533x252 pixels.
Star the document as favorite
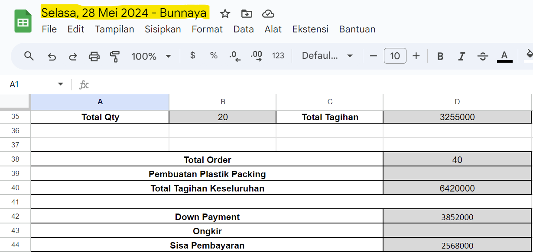click(225, 14)
